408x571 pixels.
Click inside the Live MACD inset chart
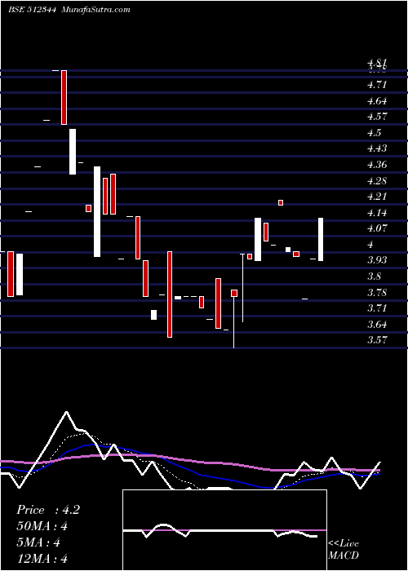[x=224, y=530]
